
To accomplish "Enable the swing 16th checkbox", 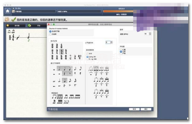I will [87, 59].
